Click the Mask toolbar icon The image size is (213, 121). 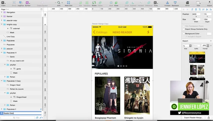click(x=111, y=3)
